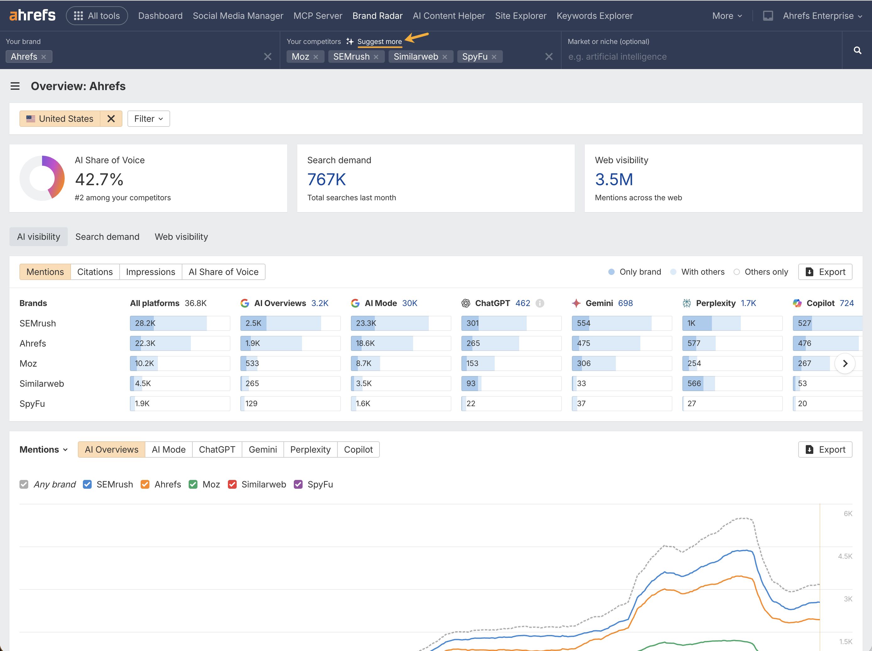Click the Perplexity icon in the brands table
This screenshot has width=872, height=651.
(687, 303)
